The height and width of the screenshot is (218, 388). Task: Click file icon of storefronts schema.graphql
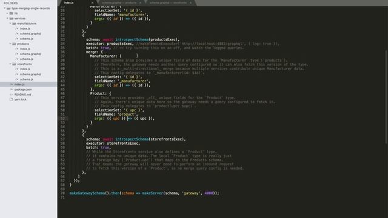point(17,74)
